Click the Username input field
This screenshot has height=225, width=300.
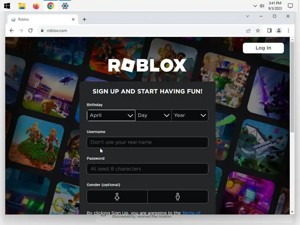tap(147, 142)
